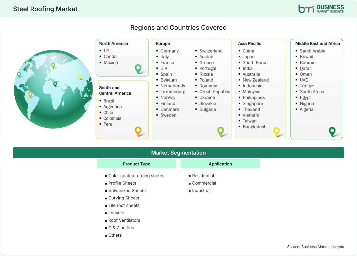Click 'Bangladesh' in Asia Pacific list
Screen dimensions: 357x256
255,127
